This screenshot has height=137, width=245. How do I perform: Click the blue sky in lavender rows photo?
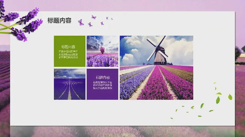coord(70,73)
